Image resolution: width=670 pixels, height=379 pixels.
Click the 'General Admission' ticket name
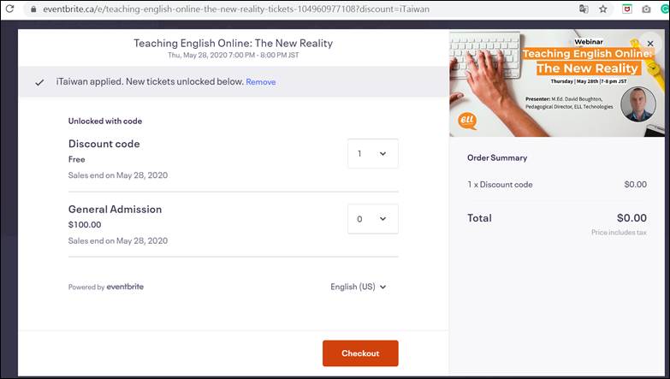coord(115,209)
